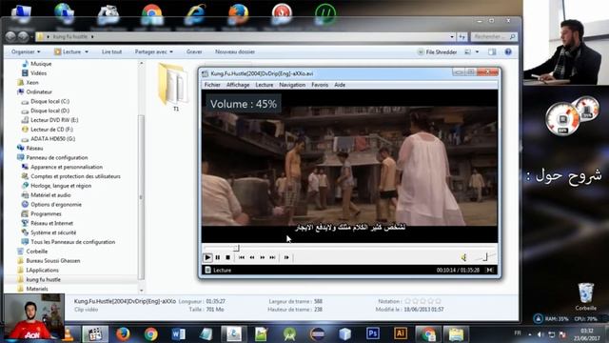Viewport: 609px width, 343px height.
Task: Open the Organiser dropdown in Explorer
Action: pos(26,51)
